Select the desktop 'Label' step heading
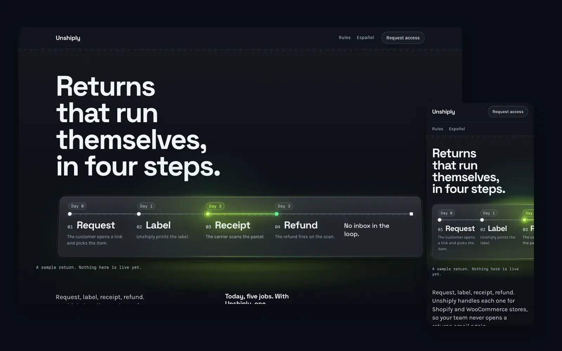 pyautogui.click(x=158, y=225)
